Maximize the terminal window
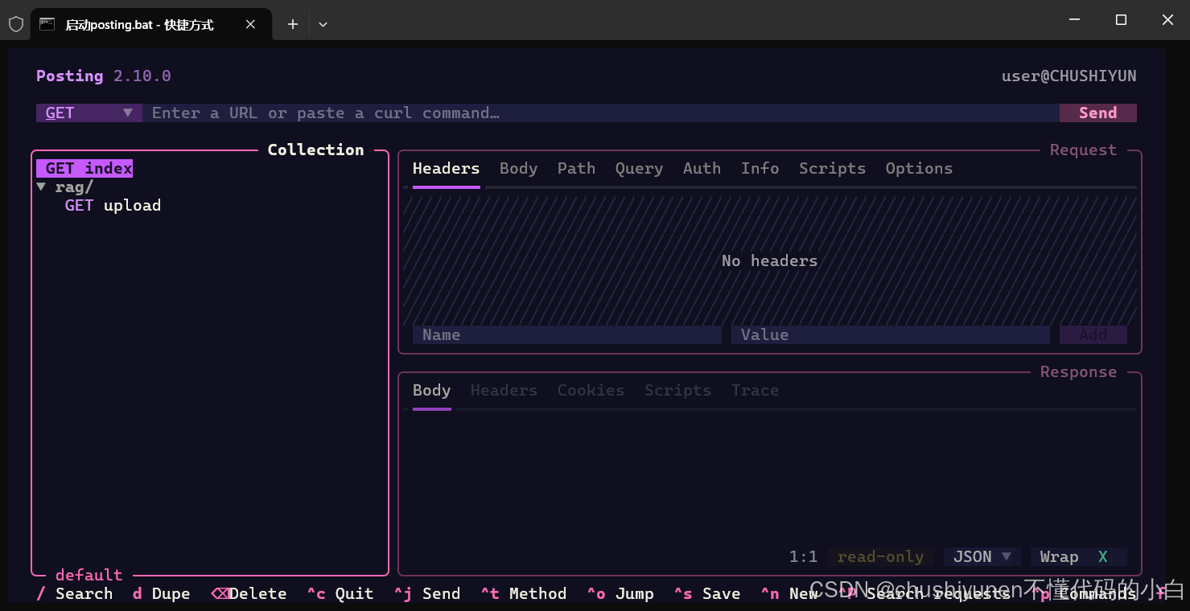Image resolution: width=1190 pixels, height=611 pixels. (x=1121, y=20)
